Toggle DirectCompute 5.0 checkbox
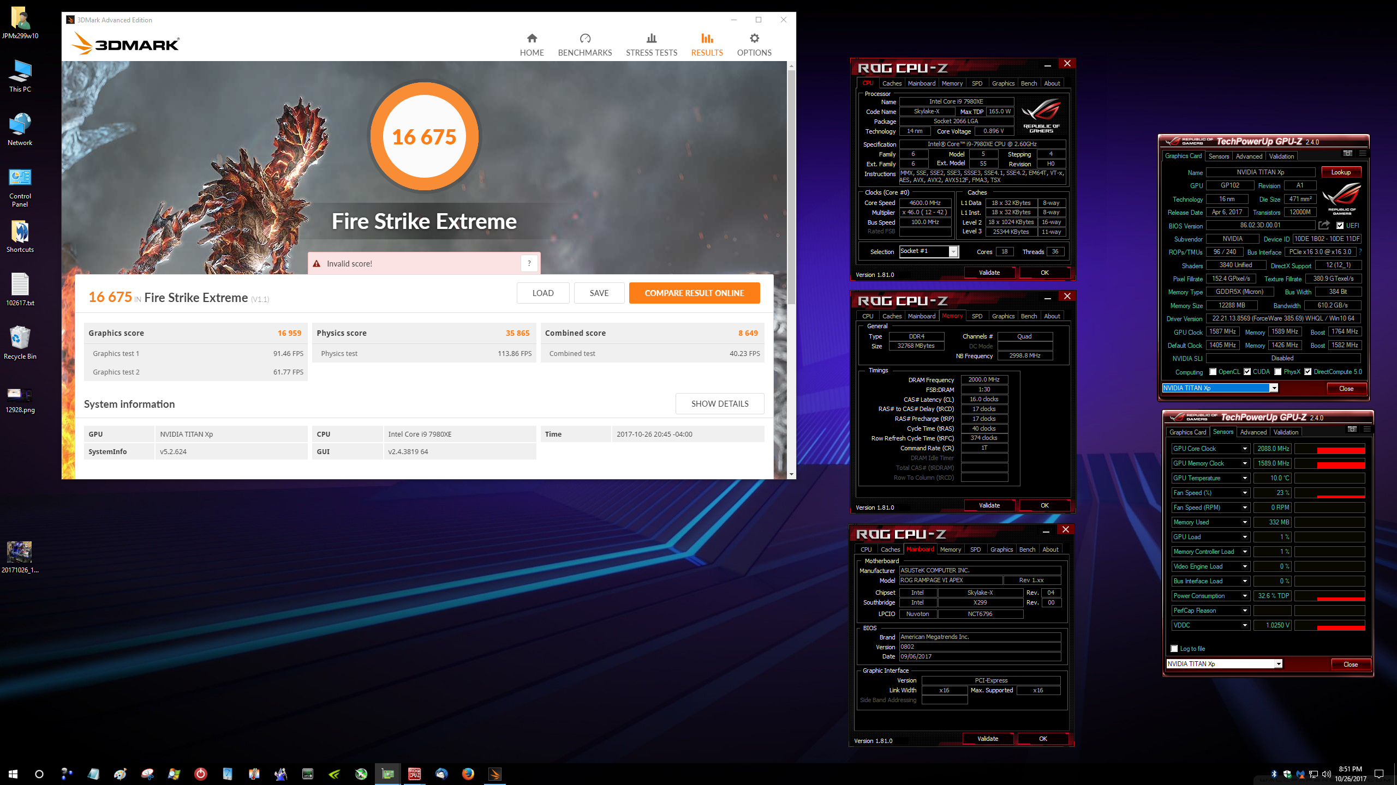The image size is (1397, 785). click(x=1308, y=372)
